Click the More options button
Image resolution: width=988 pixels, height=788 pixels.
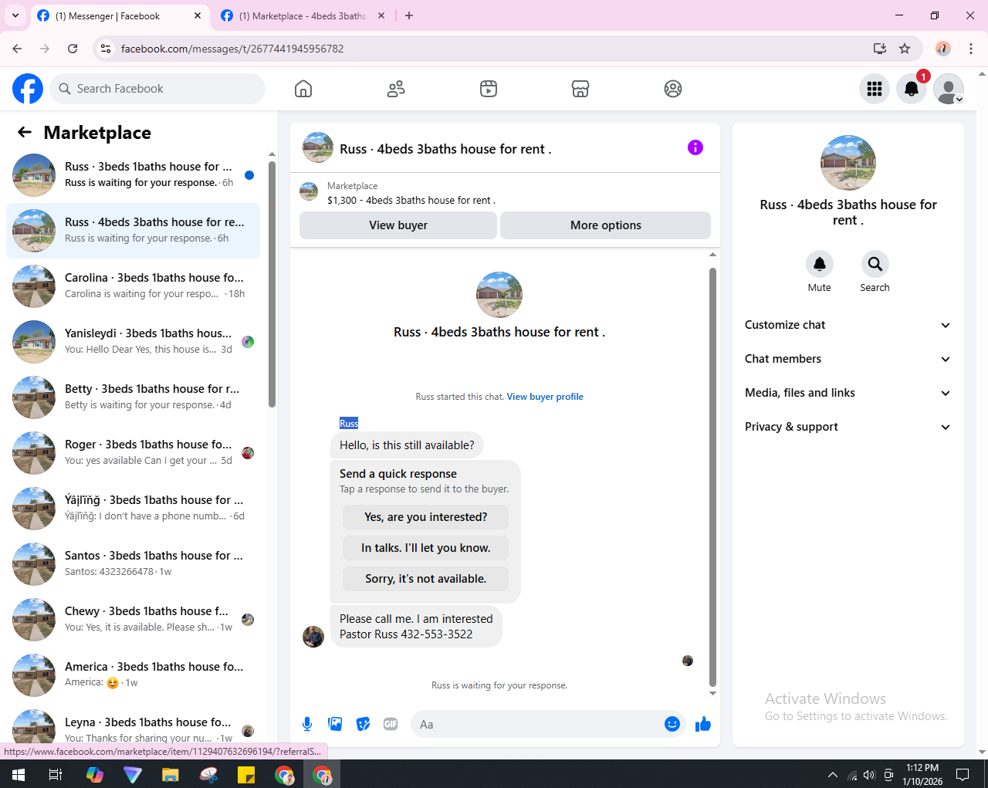pos(606,225)
